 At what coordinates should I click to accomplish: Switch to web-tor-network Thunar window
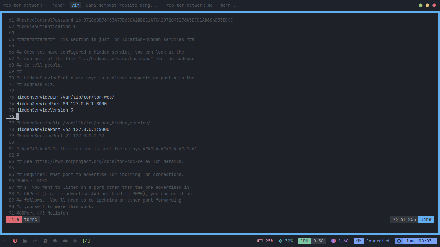pyautogui.click(x=34, y=5)
